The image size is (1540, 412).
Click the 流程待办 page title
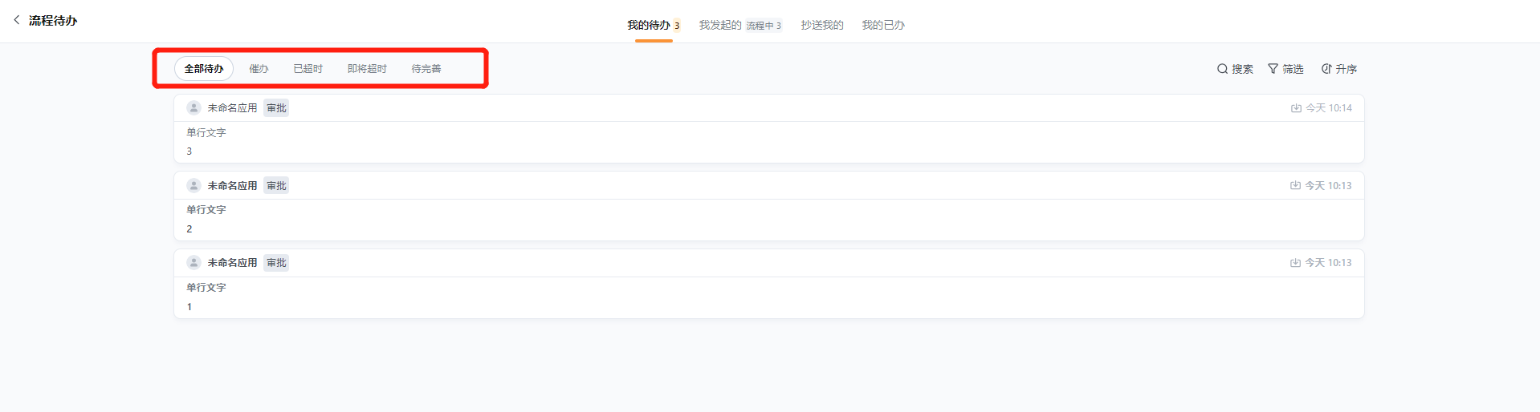[x=53, y=20]
